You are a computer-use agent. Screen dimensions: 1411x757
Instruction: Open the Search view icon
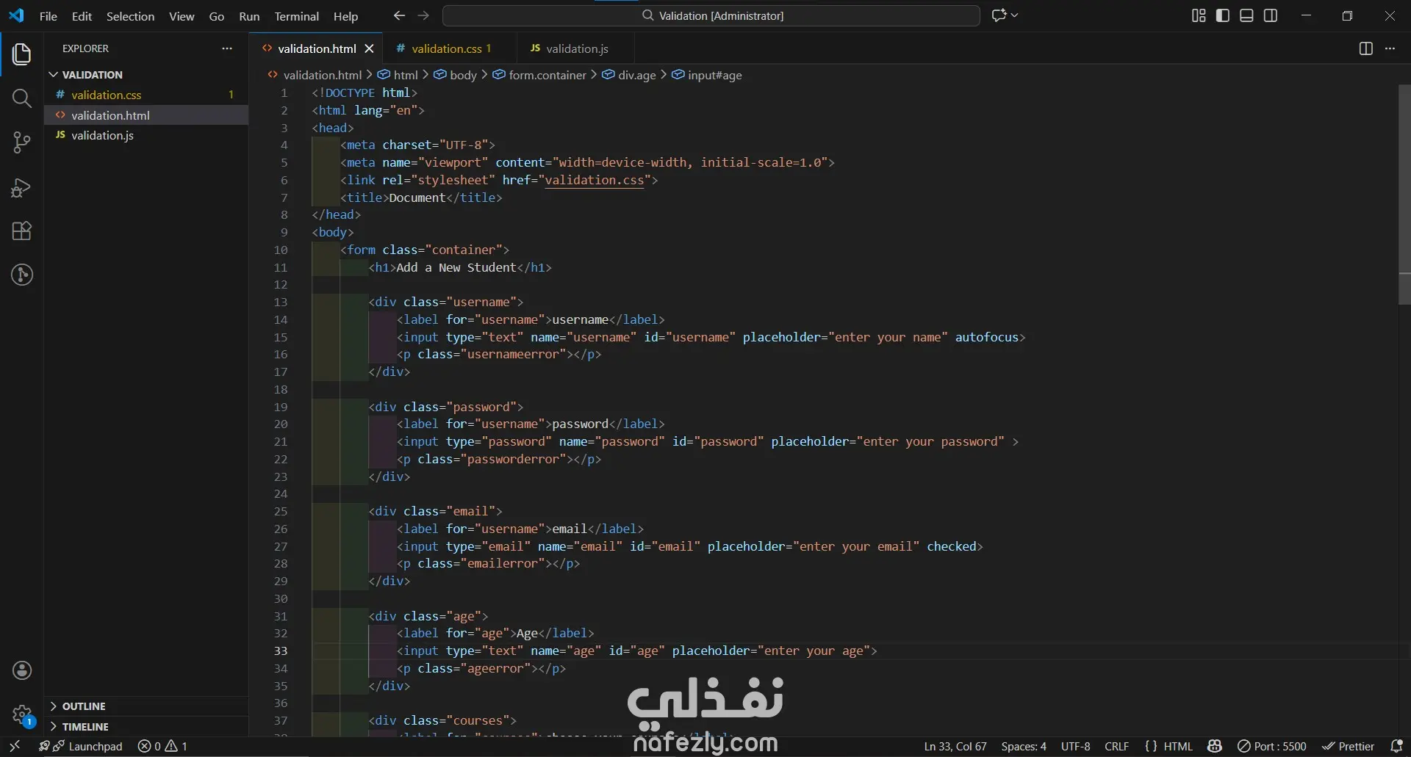point(22,98)
